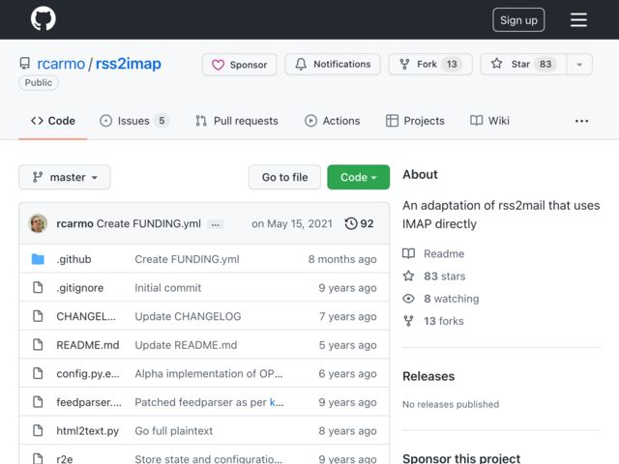Click the html2text.py file icon
Image resolution: width=619 pixels, height=464 pixels.
click(38, 431)
